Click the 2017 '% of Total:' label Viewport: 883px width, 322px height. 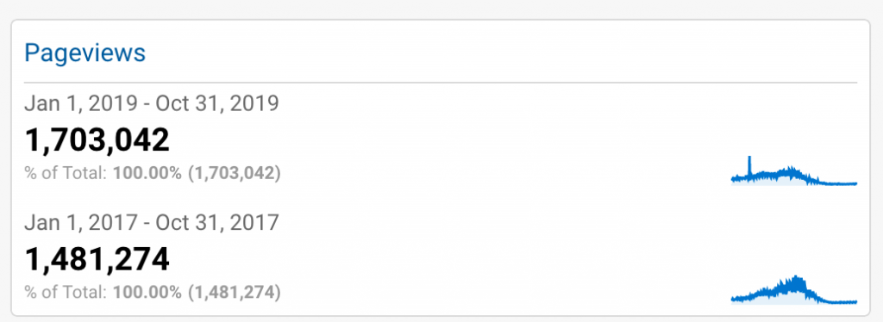pos(66,293)
